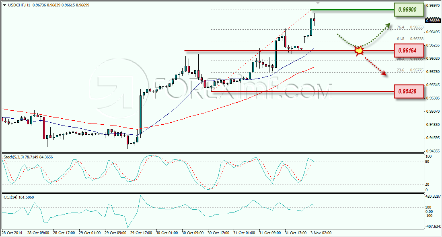Click the Stochastic value 78.7149
The height and width of the screenshot is (237, 442).
click(x=31, y=157)
